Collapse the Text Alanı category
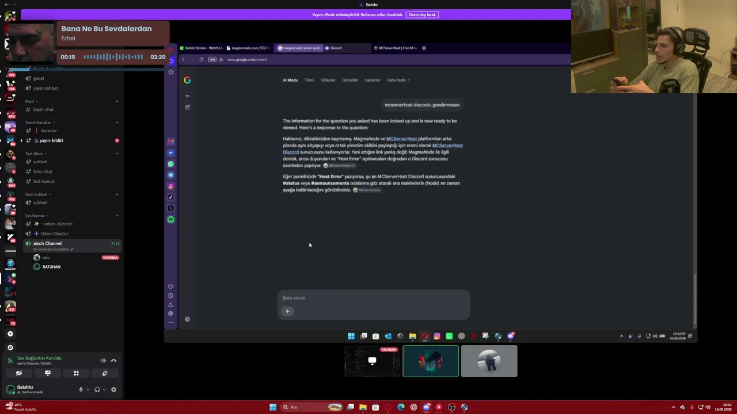This screenshot has width=737, height=414. pyautogui.click(x=36, y=154)
